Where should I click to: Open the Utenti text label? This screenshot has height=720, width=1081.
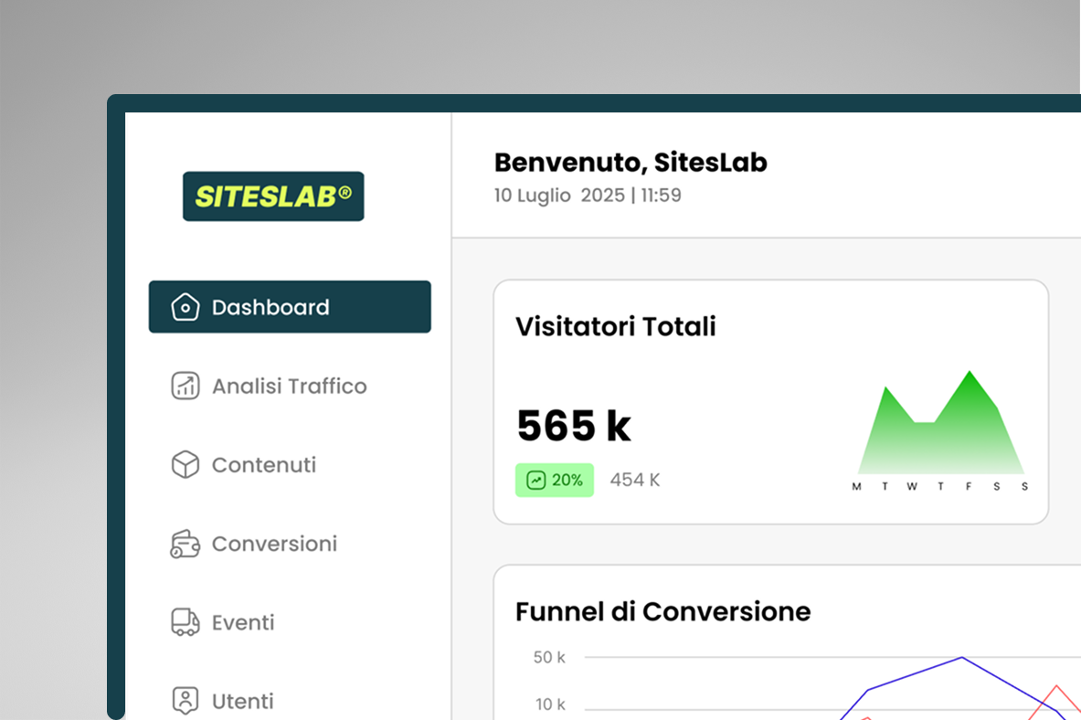click(242, 701)
